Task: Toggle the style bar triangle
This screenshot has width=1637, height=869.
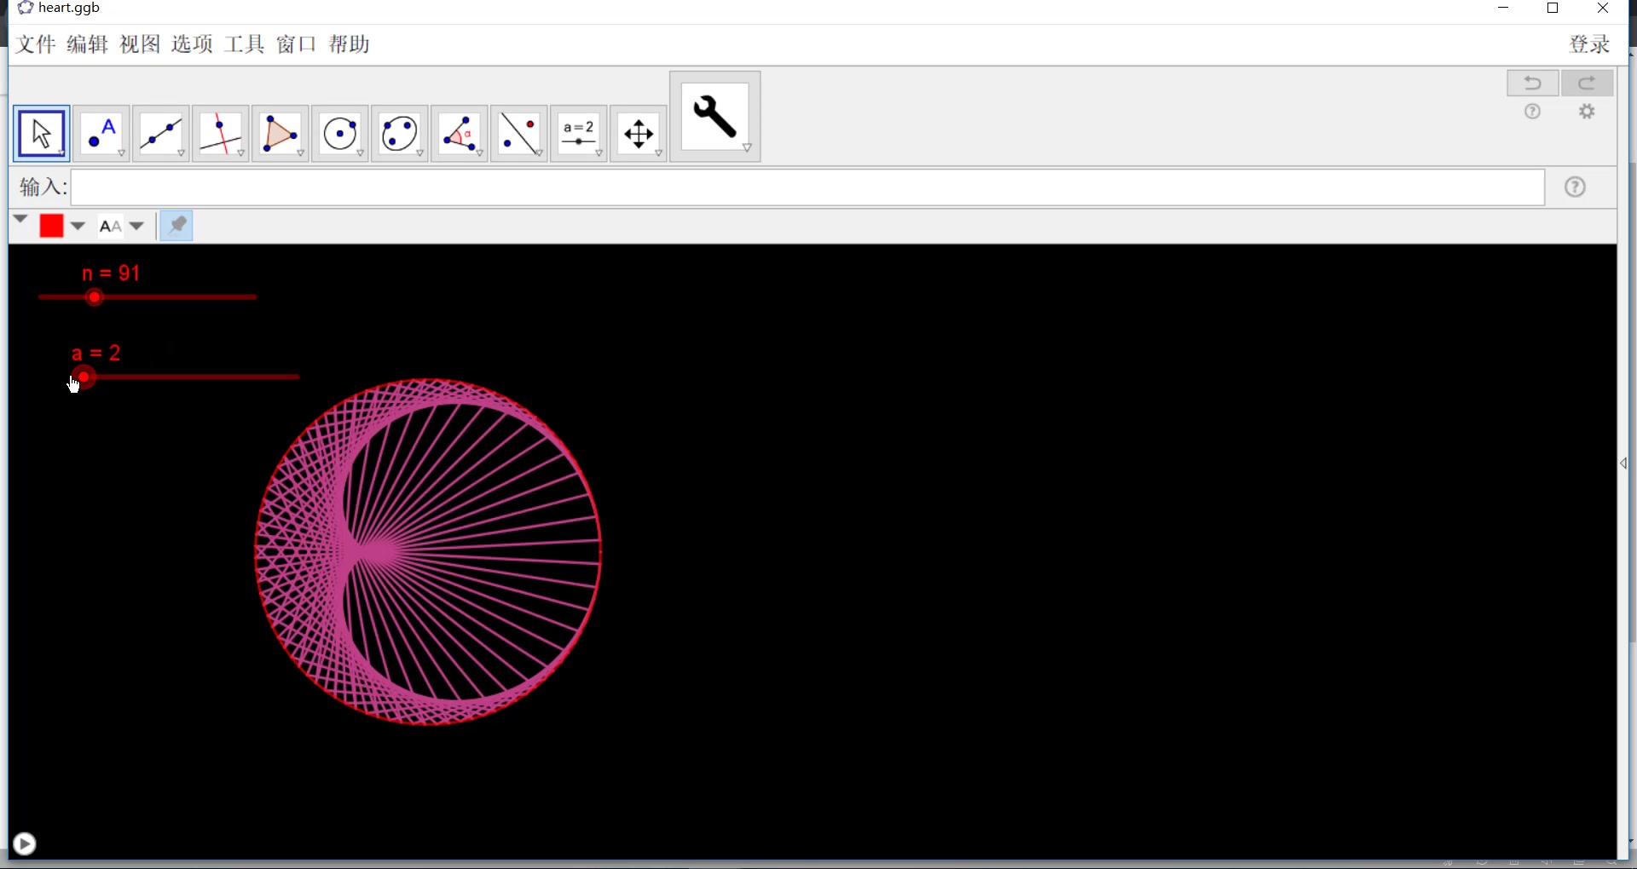Action: 20,220
